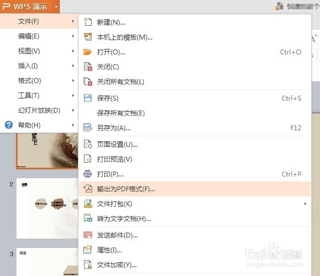This screenshot has width=320, height=276.
Task: Click the close document icon beside 关闭(C)
Action: pyautogui.click(x=88, y=67)
